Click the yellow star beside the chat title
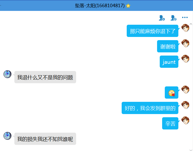The width and height of the screenshot is (193, 151). click(128, 6)
